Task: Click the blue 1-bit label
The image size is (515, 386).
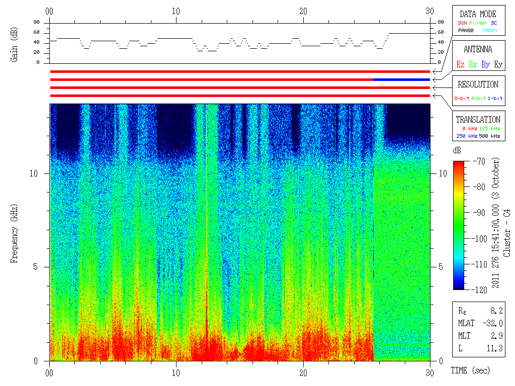Action: 495,98
